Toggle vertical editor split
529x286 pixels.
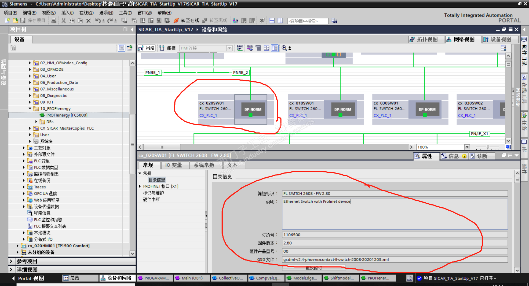tap(280, 21)
